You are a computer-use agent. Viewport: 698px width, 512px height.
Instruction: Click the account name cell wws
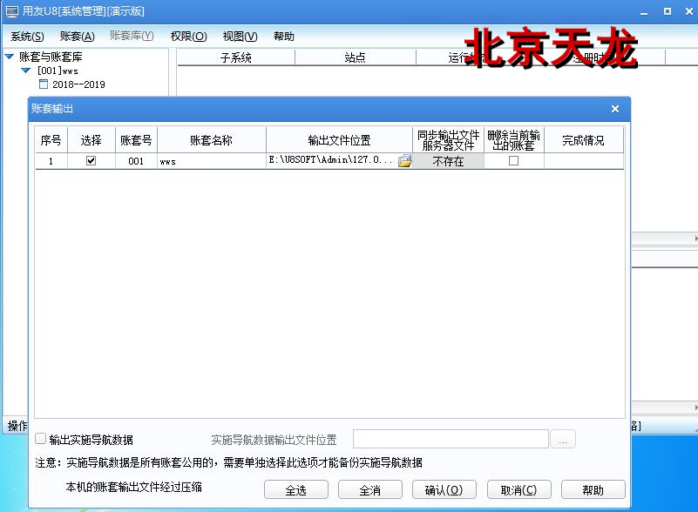tap(212, 161)
